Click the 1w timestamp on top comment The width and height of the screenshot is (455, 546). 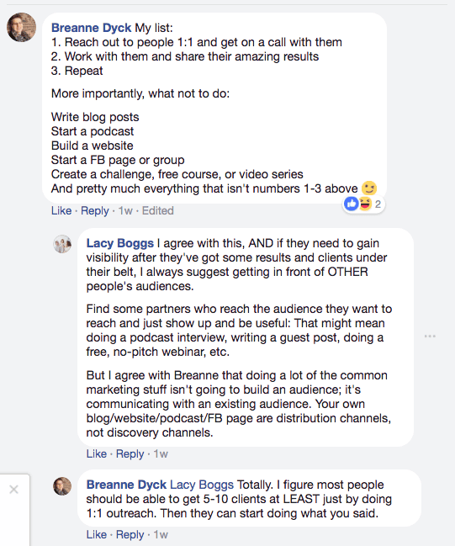click(125, 210)
